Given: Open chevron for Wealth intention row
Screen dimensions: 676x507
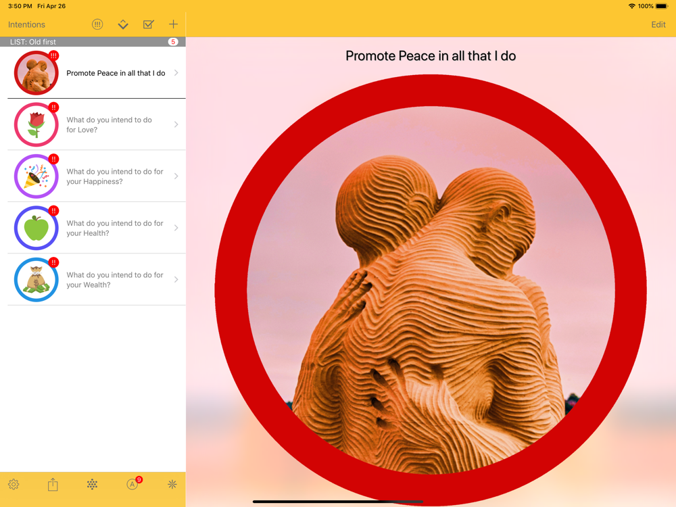Looking at the screenshot, I should click(x=176, y=280).
